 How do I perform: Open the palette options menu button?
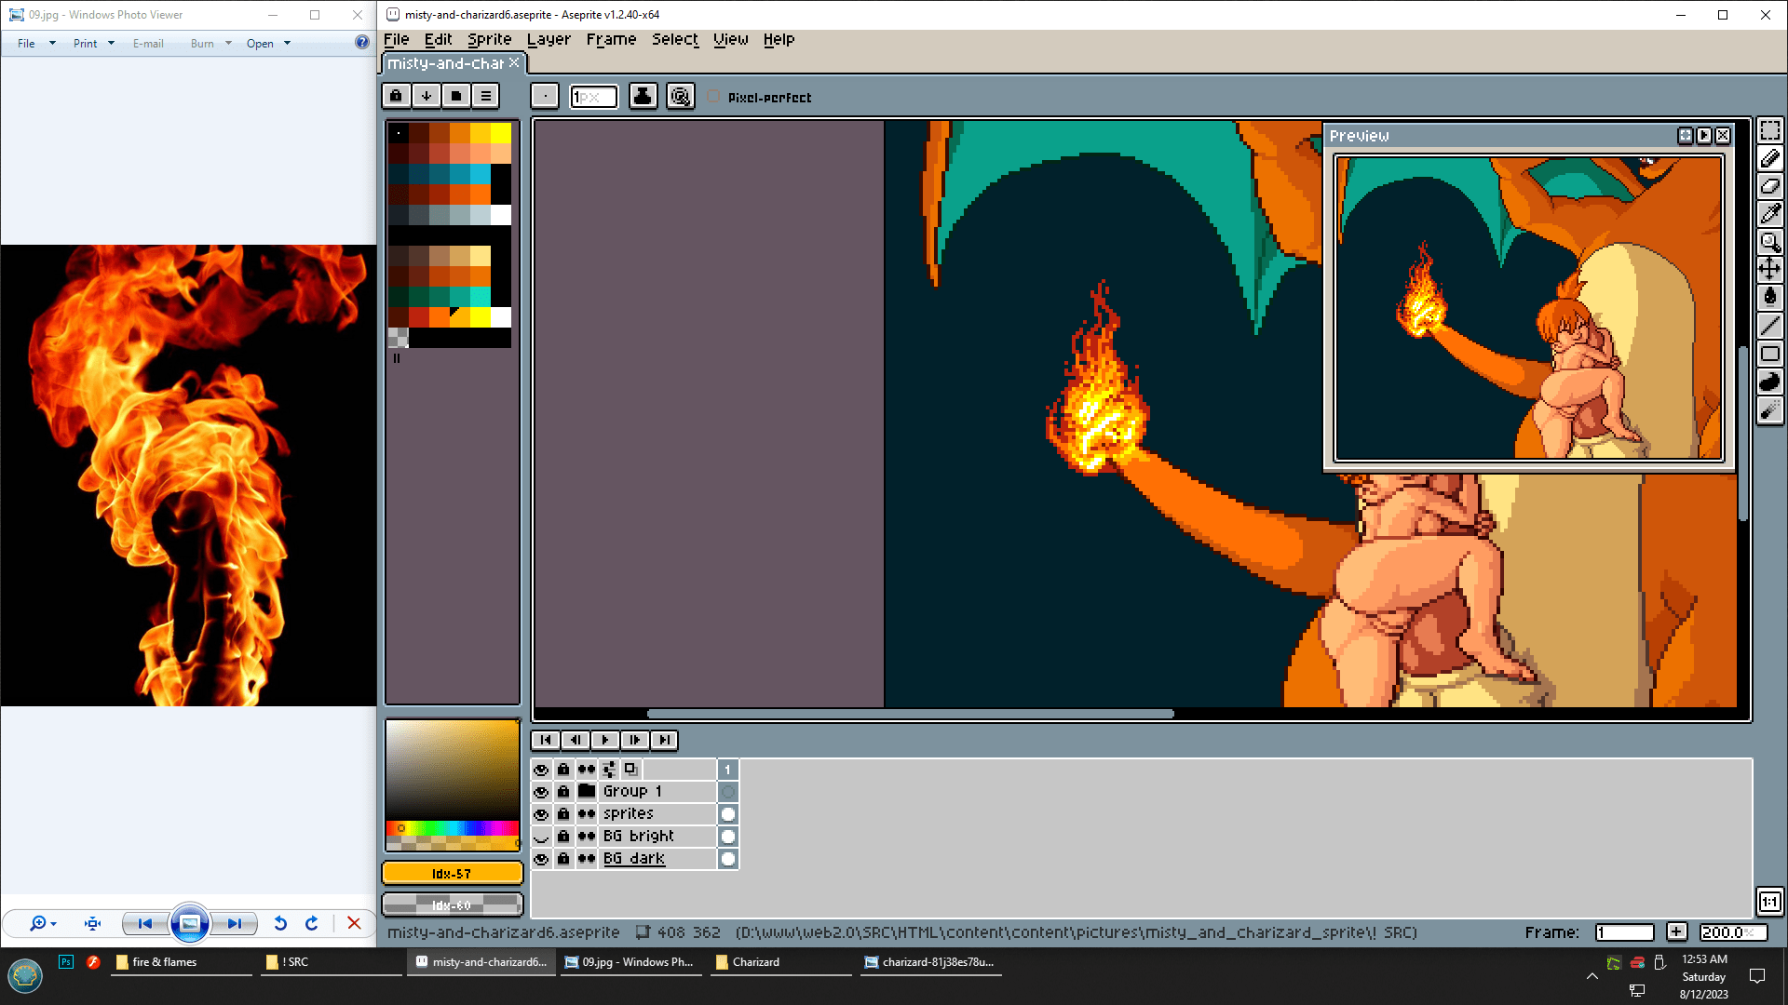(x=485, y=96)
